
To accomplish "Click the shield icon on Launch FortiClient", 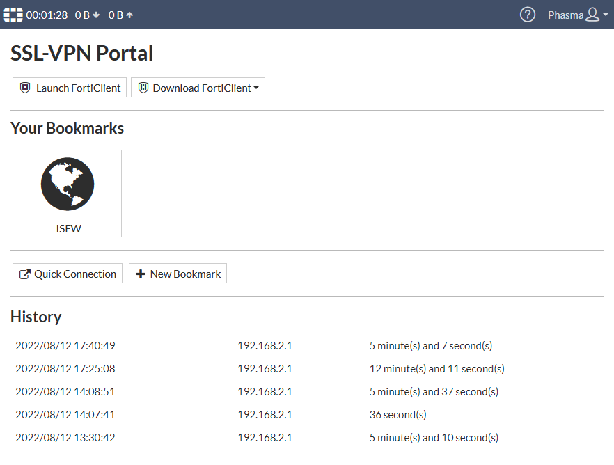I will (25, 88).
